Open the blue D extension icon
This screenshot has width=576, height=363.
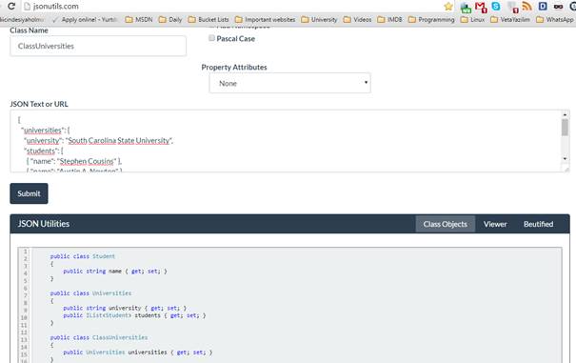[x=543, y=7]
